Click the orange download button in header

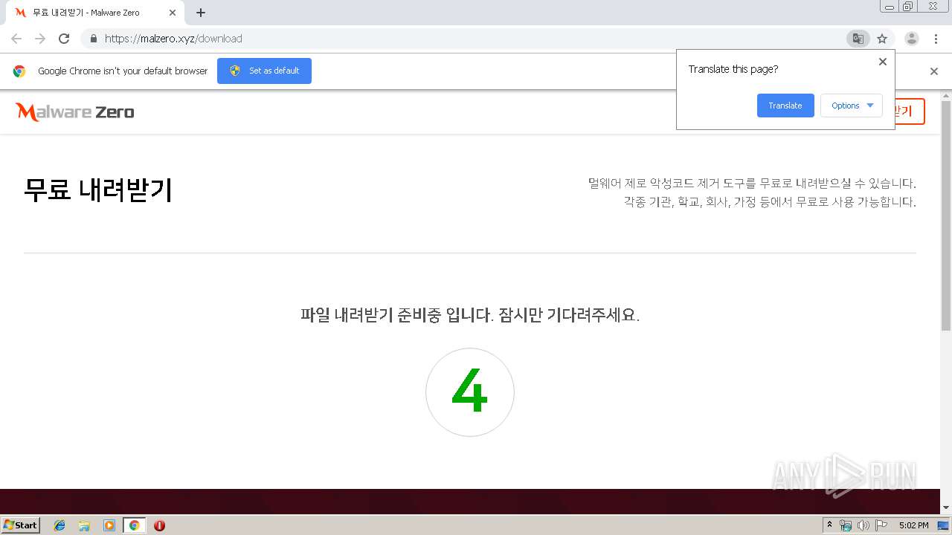[x=909, y=111]
